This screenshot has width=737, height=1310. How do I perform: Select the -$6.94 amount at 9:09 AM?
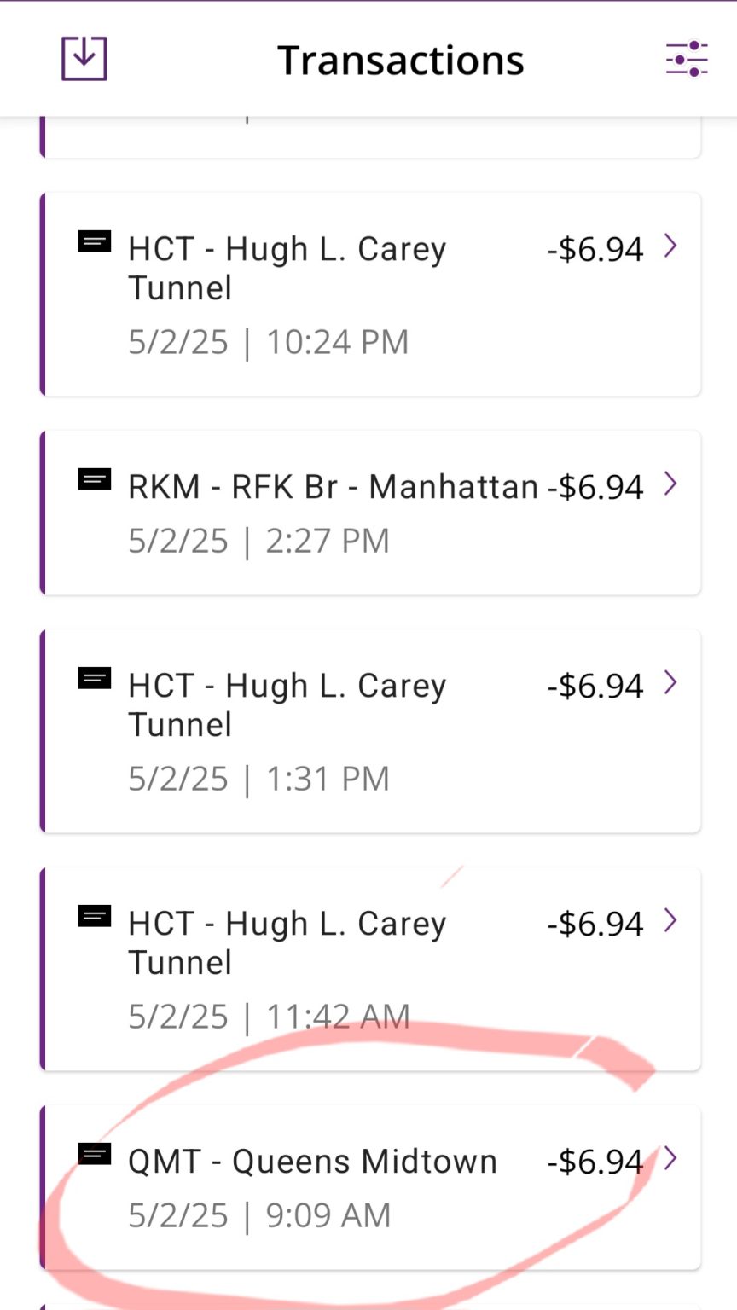(595, 1162)
